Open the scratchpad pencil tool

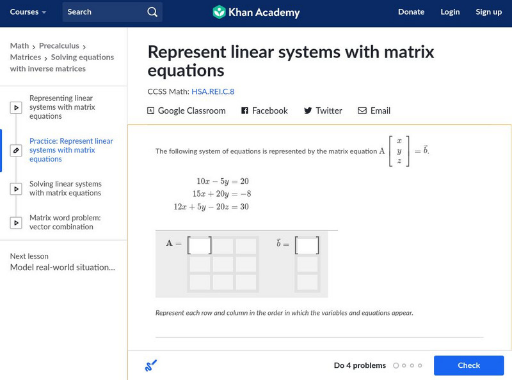[150, 366]
